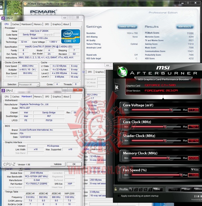The image size is (202, 206).
Task: Click Validate in background memory CPU-Z window
Action: [x=100, y=139]
